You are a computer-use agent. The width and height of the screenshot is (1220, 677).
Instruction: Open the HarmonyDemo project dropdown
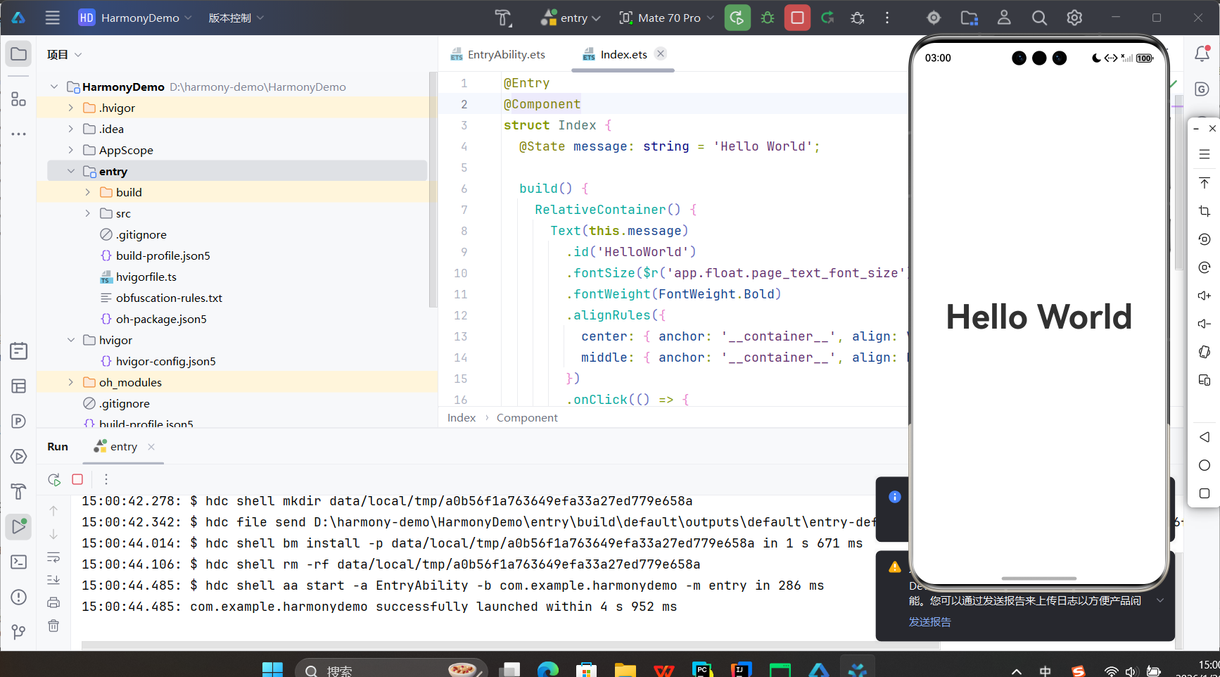click(x=135, y=18)
